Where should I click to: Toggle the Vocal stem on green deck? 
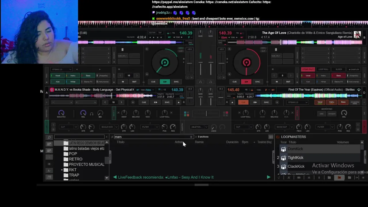point(58,76)
